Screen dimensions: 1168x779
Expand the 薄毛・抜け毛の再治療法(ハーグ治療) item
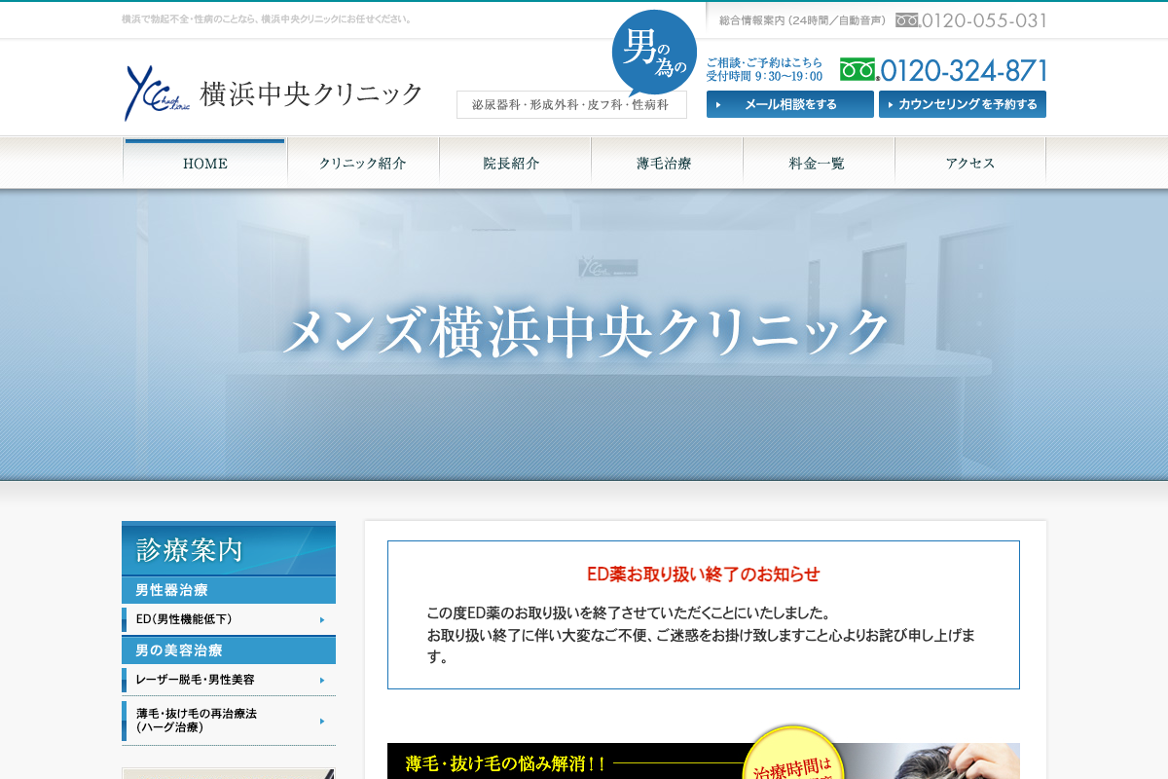(228, 719)
